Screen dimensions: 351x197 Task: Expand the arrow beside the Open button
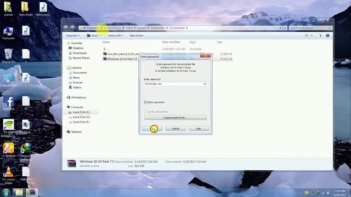point(100,36)
